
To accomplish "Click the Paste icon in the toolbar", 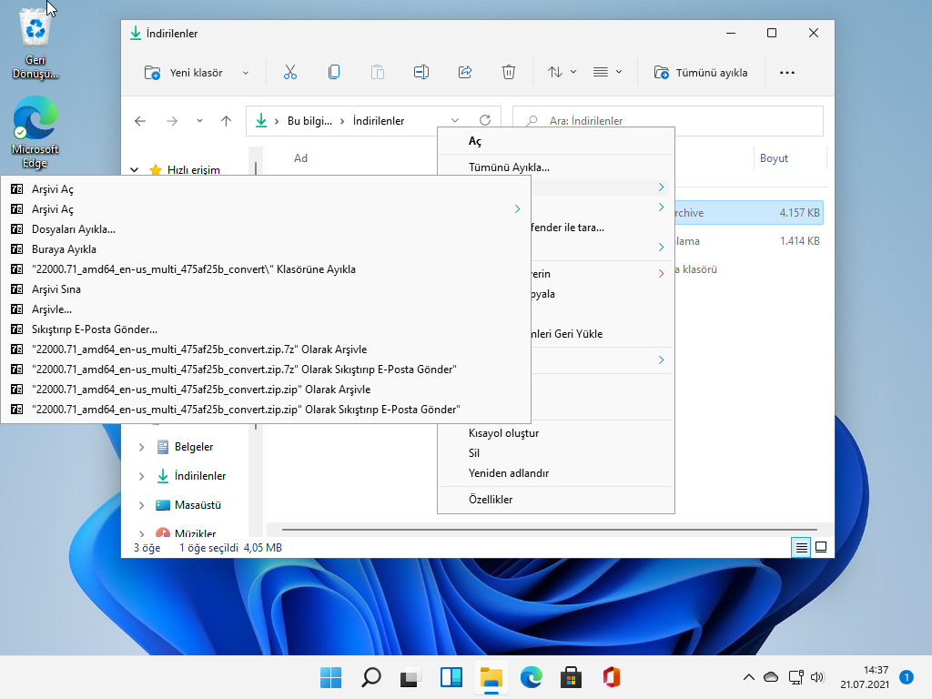I will [378, 72].
